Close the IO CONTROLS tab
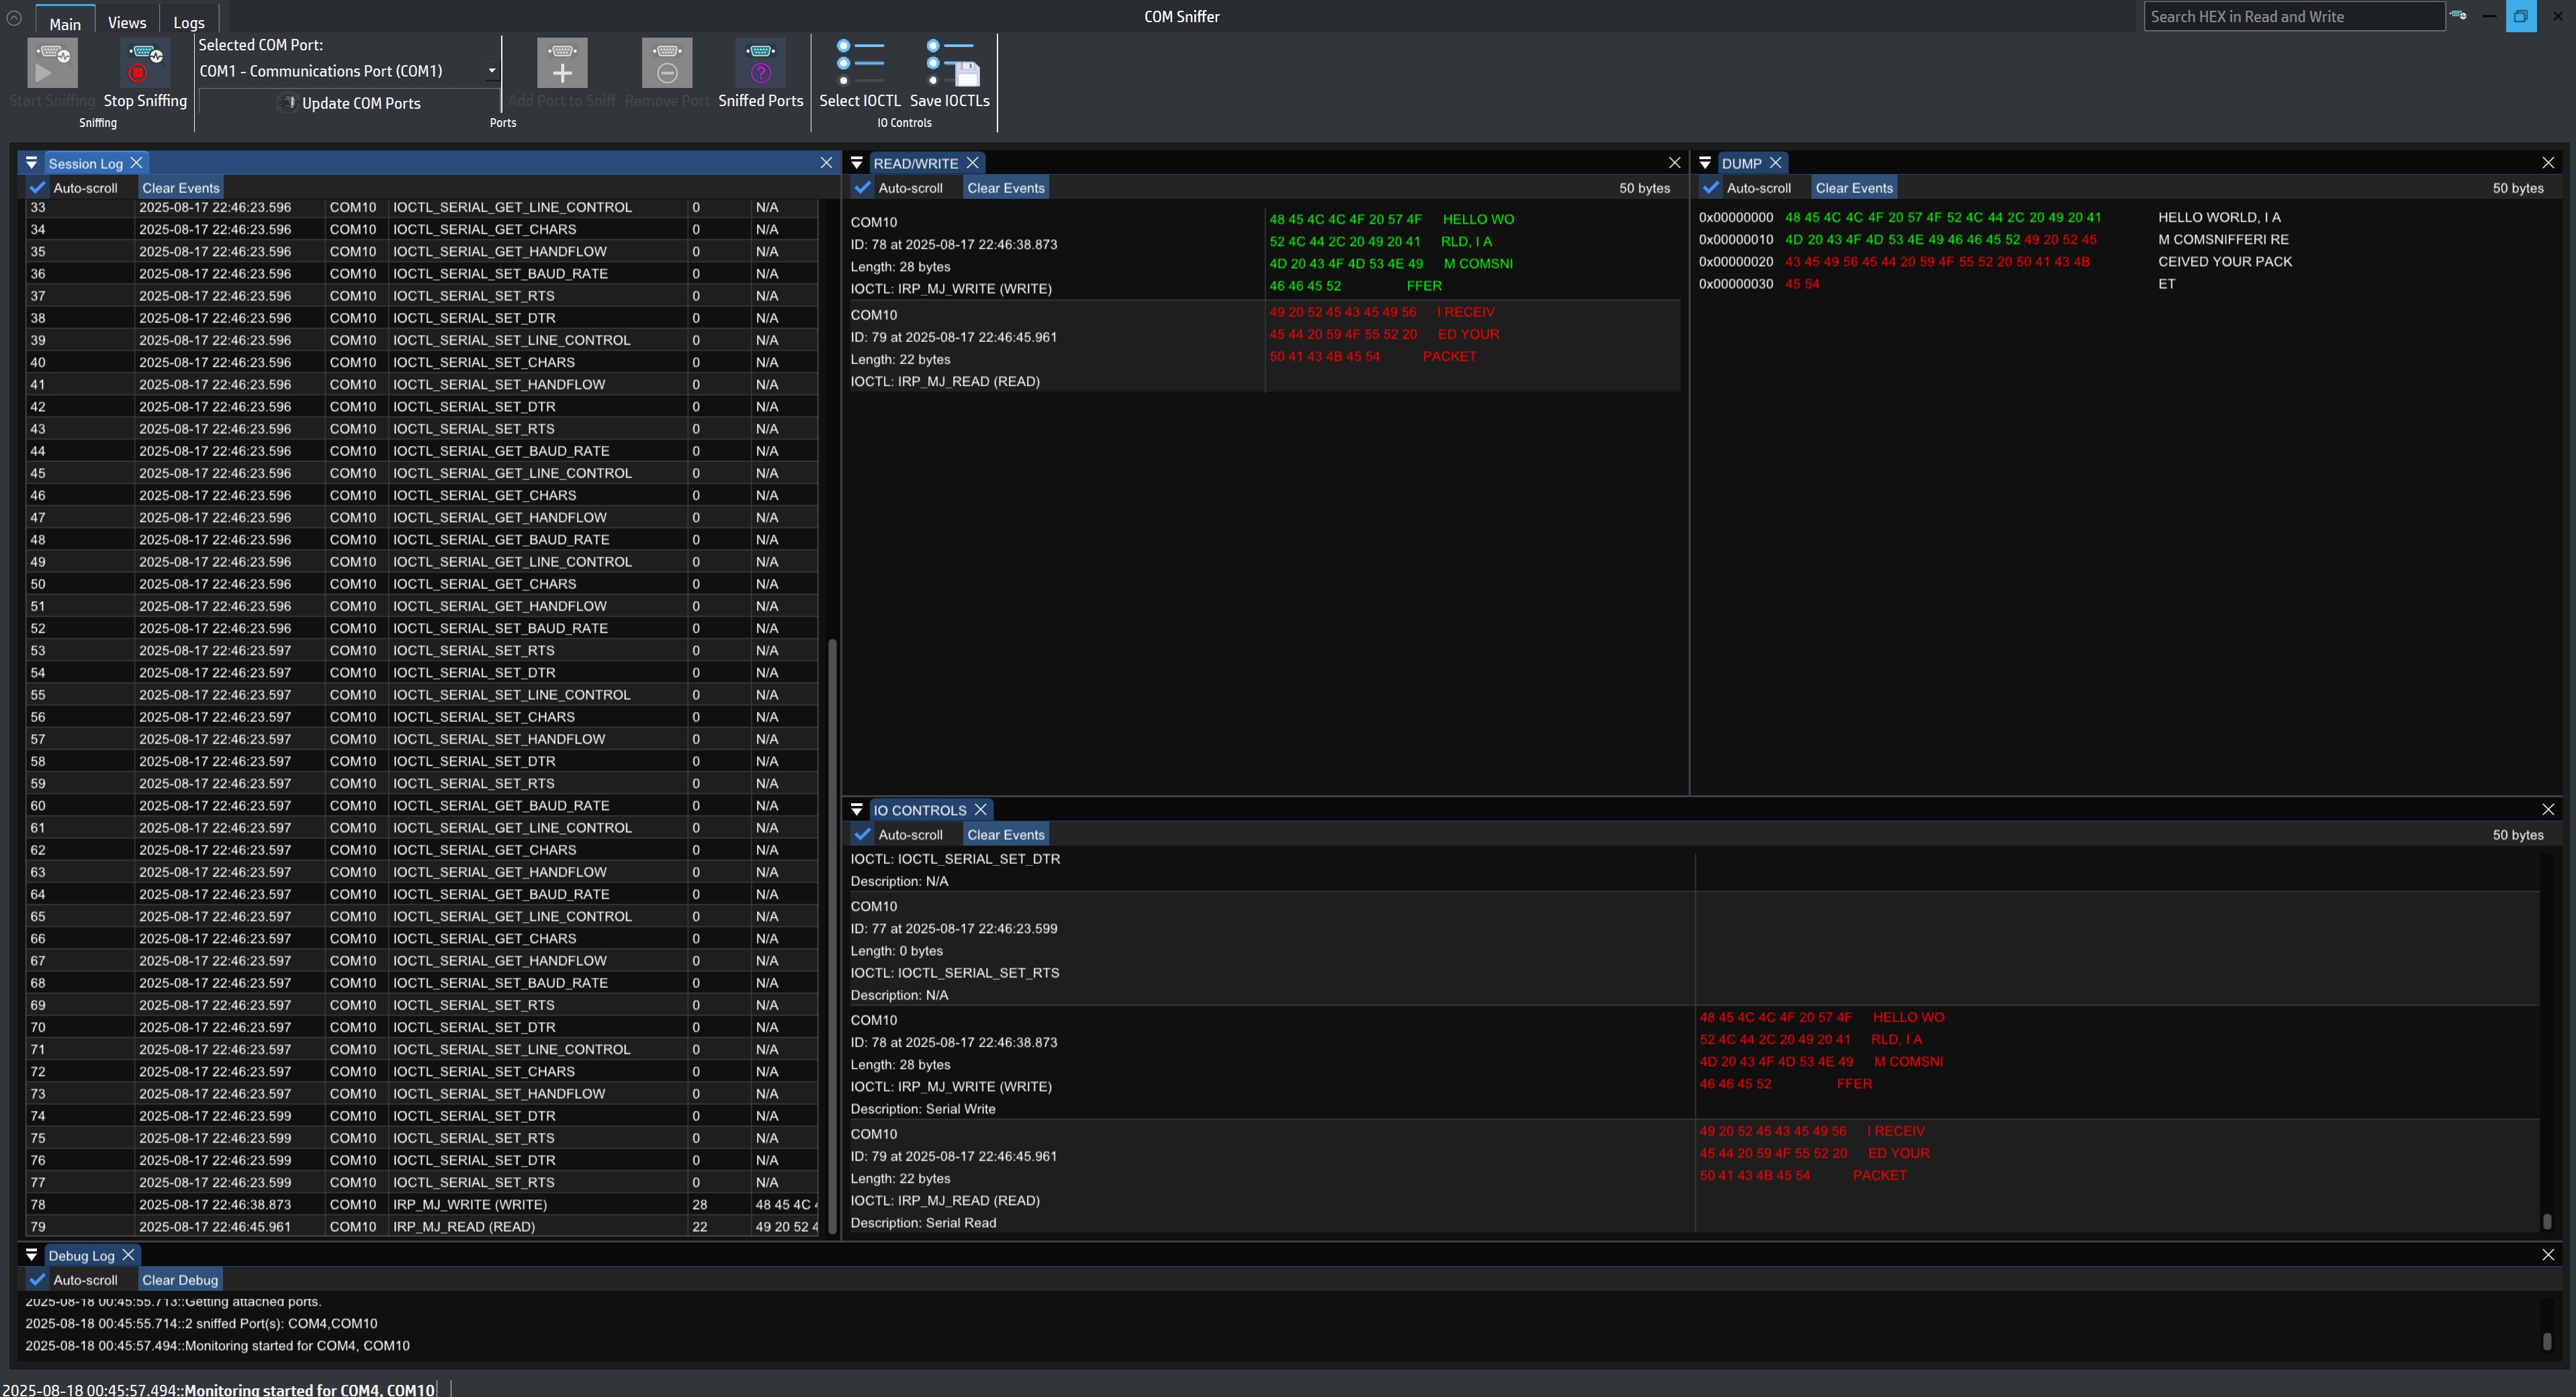 pos(981,810)
